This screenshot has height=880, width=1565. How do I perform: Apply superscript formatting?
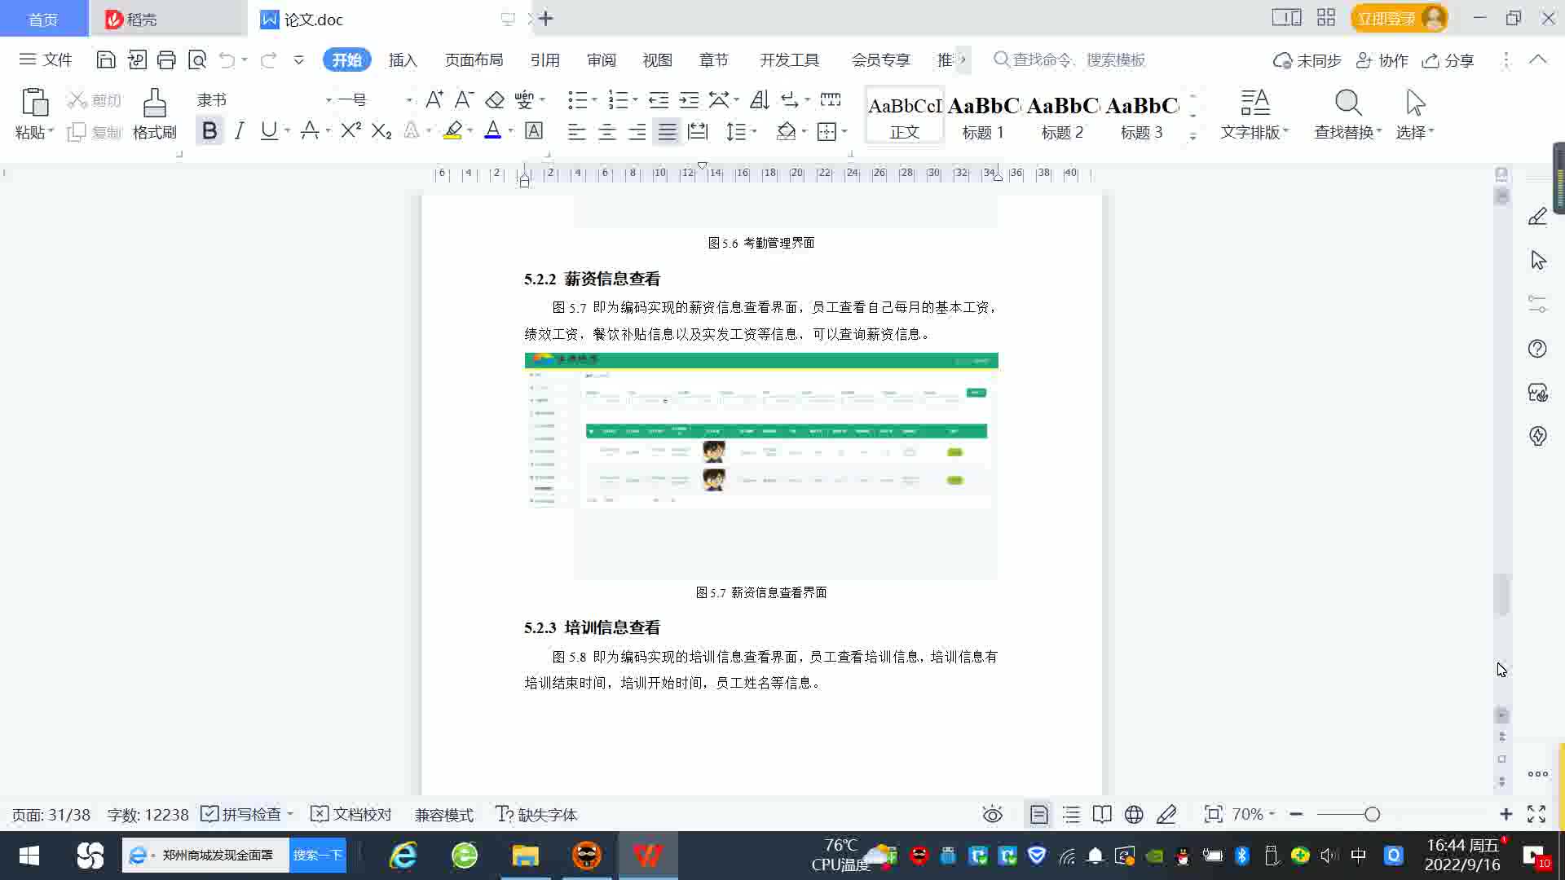coord(351,130)
